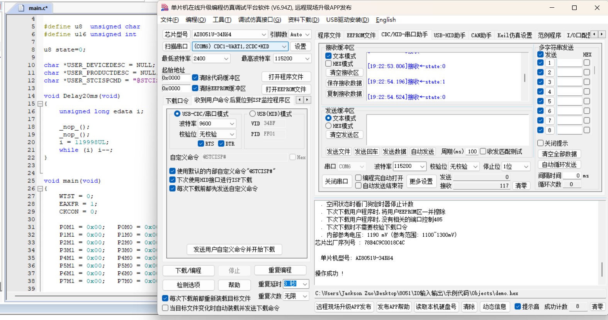This screenshot has height=320, width=608.
Task: Enable 编程完自动打开 checkbox
Action: tap(358, 178)
